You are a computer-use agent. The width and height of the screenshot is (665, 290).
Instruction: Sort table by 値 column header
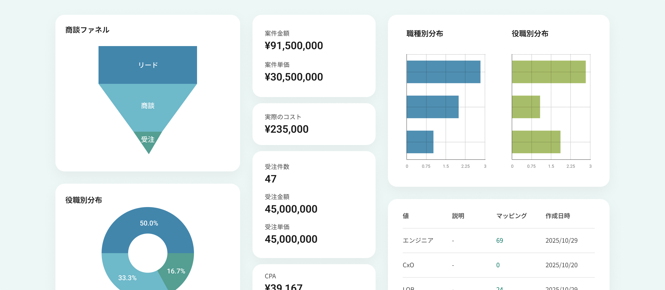coord(406,216)
